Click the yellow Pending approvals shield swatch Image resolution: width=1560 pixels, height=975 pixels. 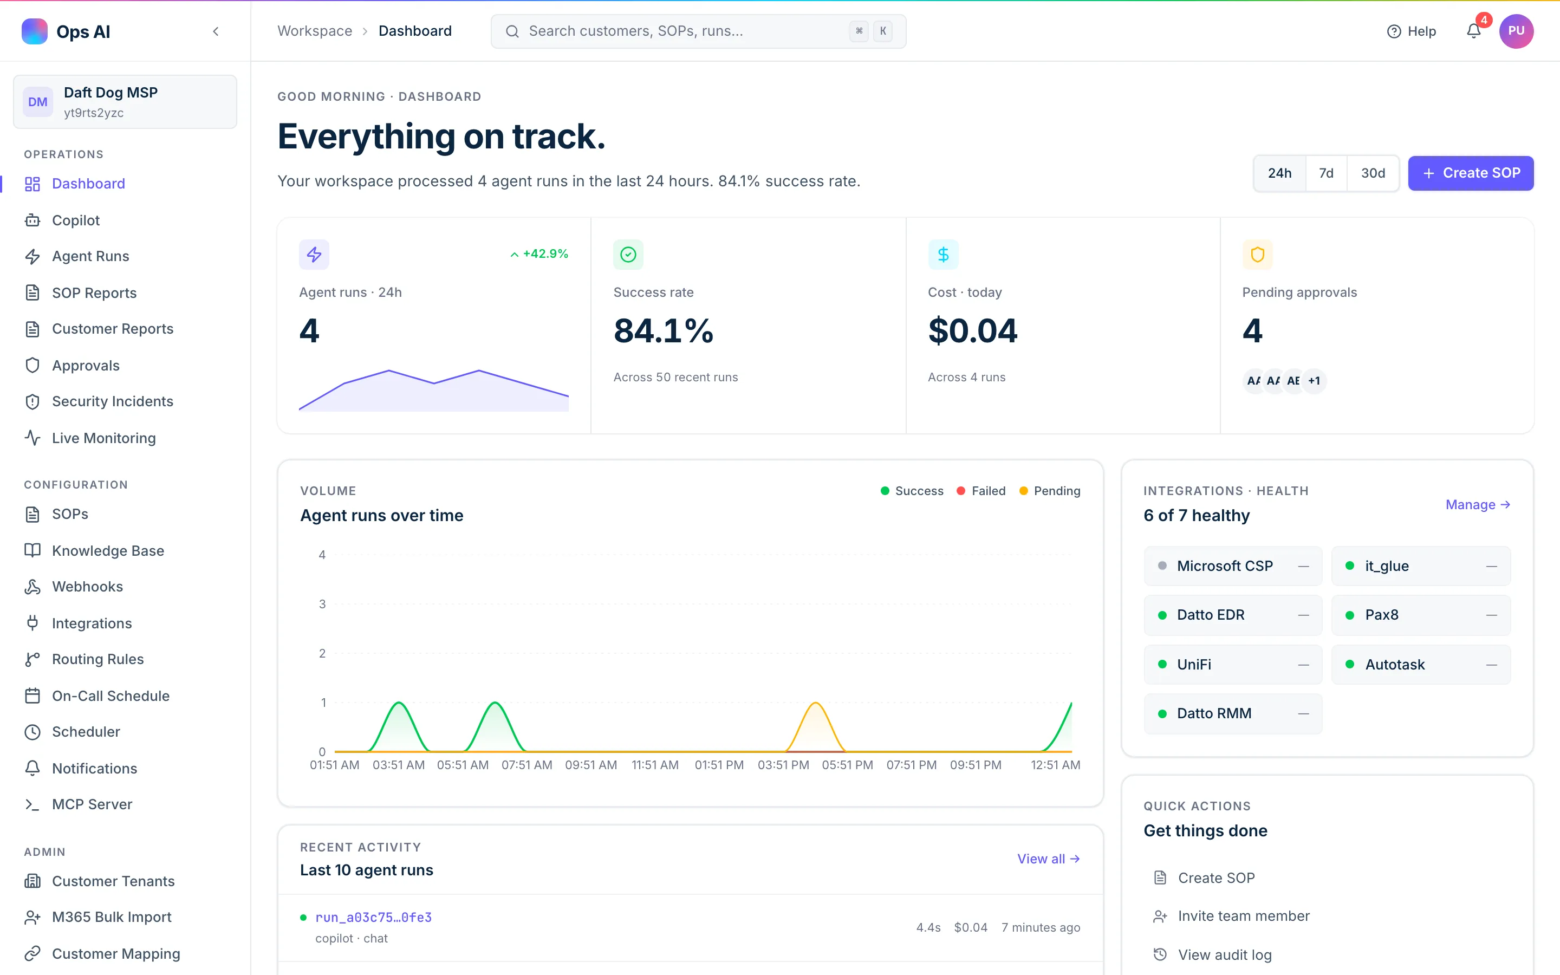1257,255
